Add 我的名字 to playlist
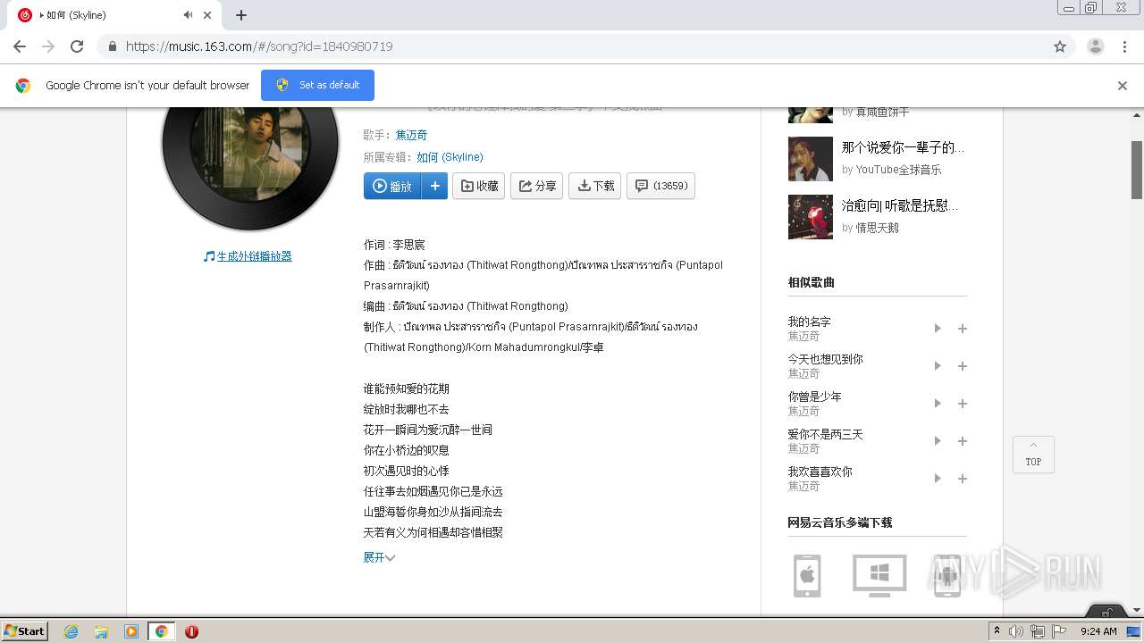This screenshot has height=643, width=1144. point(963,329)
